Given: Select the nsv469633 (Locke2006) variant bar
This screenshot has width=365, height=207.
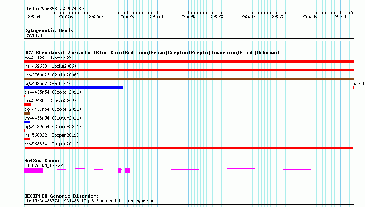Looking at the screenshot, I should click(189, 70).
